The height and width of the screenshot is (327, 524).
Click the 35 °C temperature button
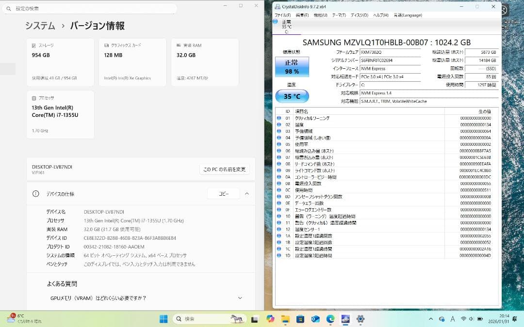[x=292, y=96]
